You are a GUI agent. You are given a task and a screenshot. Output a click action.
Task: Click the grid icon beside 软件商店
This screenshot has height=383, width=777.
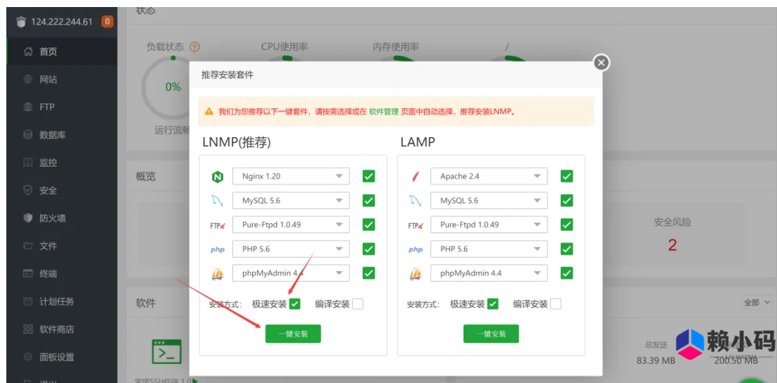[28, 329]
